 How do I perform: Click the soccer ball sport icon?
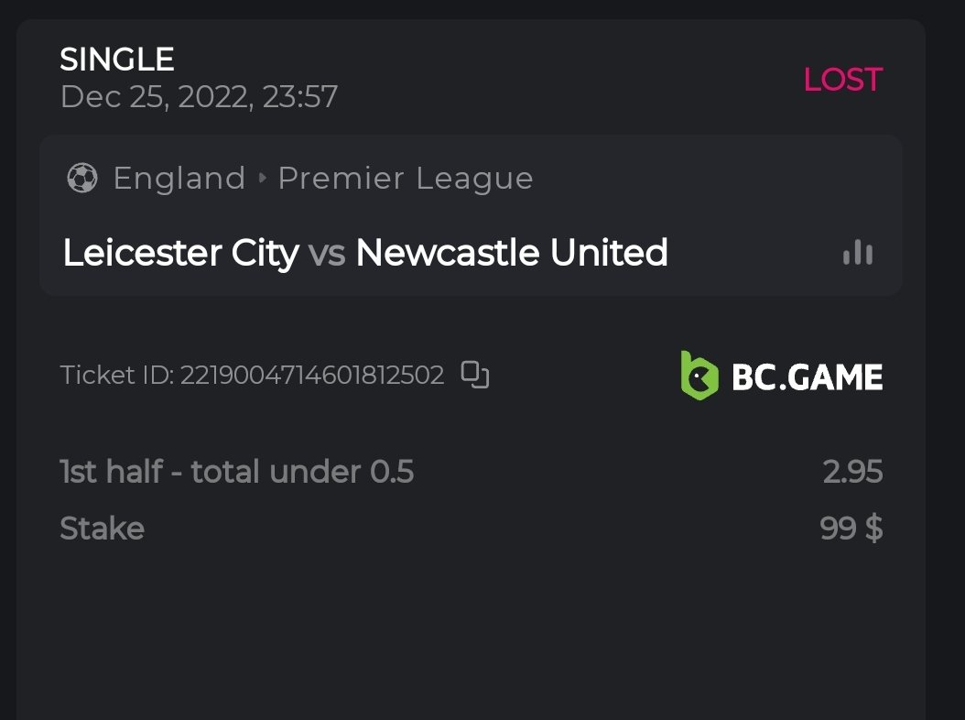(82, 178)
